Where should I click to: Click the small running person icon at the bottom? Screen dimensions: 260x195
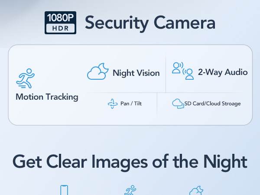[x=130, y=190]
